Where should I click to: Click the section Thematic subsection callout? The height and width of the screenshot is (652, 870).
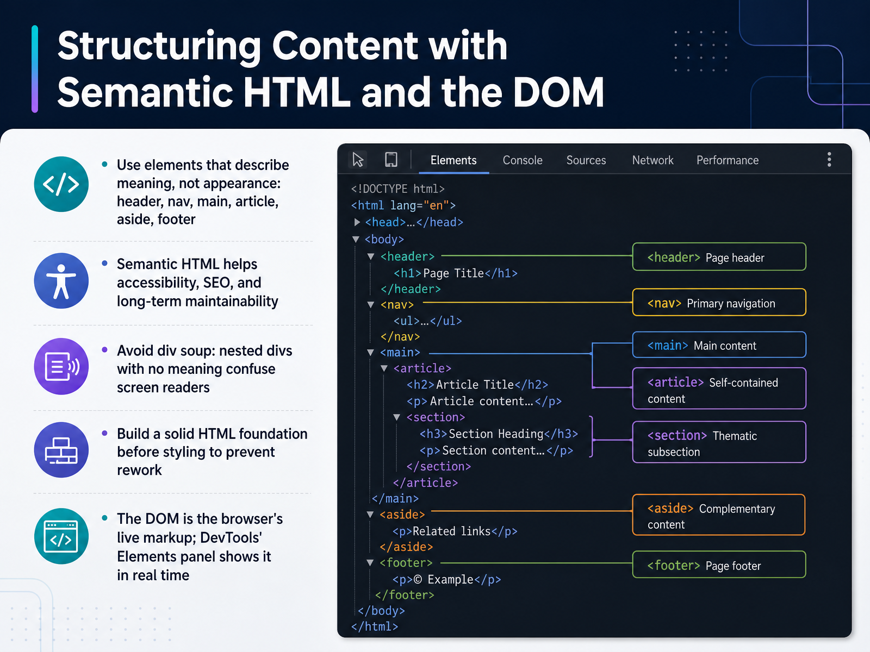(719, 442)
